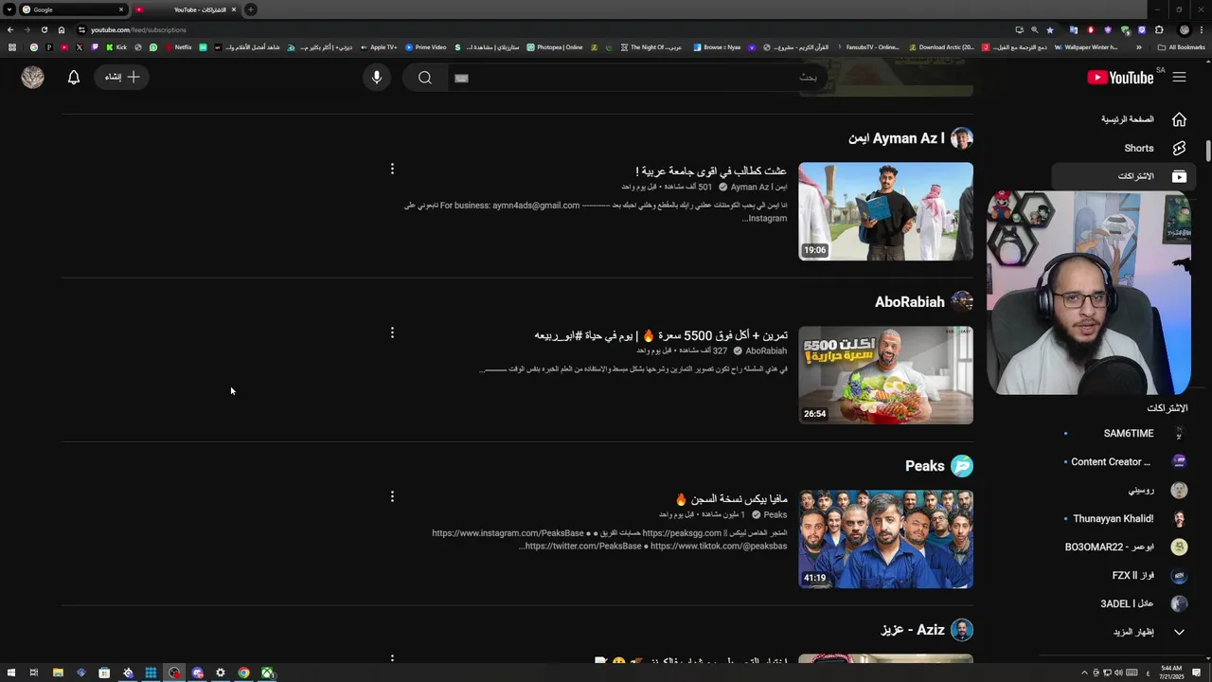The height and width of the screenshot is (682, 1212).
Task: Click the address bar URL
Action: pos(138,29)
